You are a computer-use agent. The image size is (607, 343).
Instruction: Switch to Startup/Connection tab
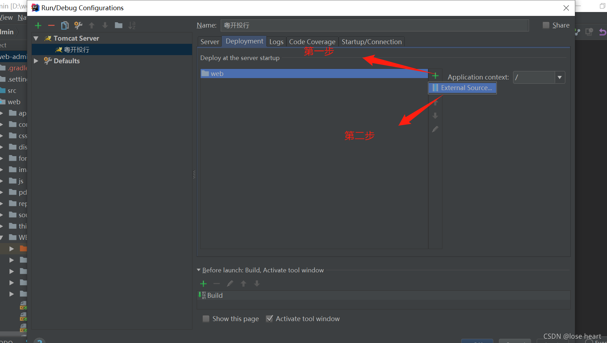(x=372, y=42)
